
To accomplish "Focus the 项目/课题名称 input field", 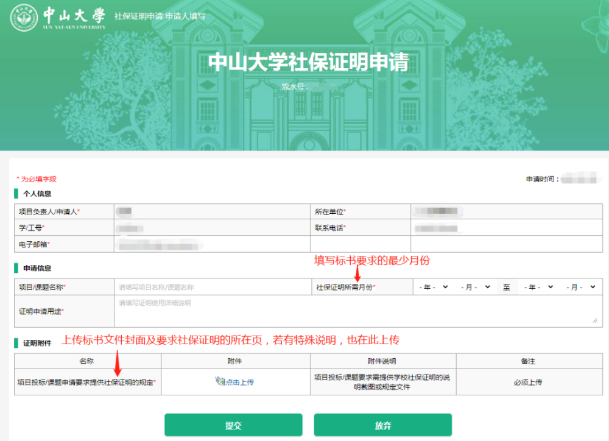I will pos(213,287).
